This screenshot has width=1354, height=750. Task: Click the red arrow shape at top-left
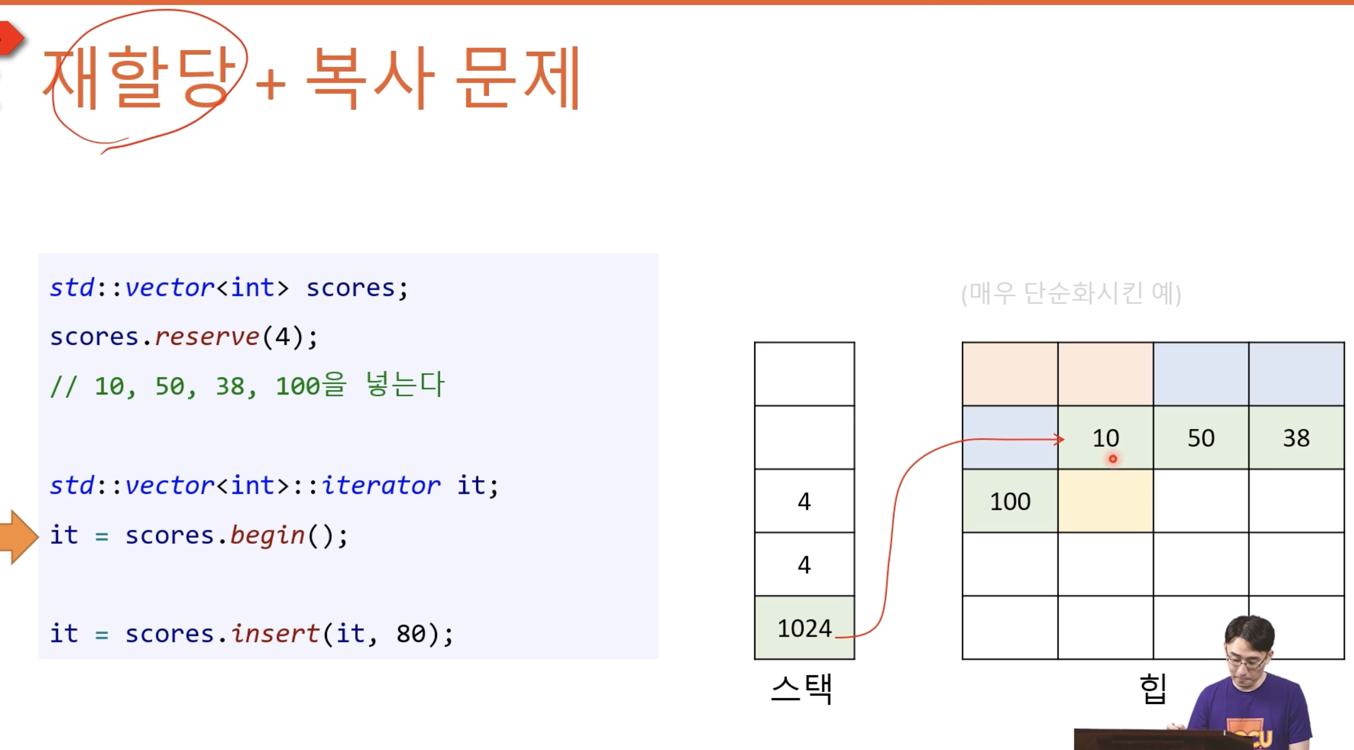(x=11, y=38)
